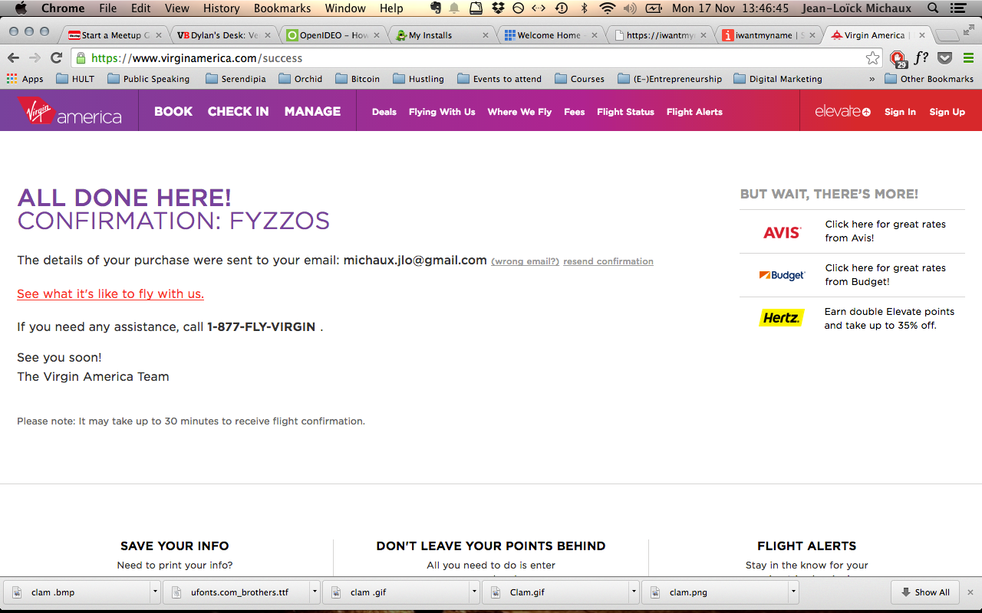Click the elevate logo link
982x613 pixels.
pyautogui.click(x=842, y=111)
